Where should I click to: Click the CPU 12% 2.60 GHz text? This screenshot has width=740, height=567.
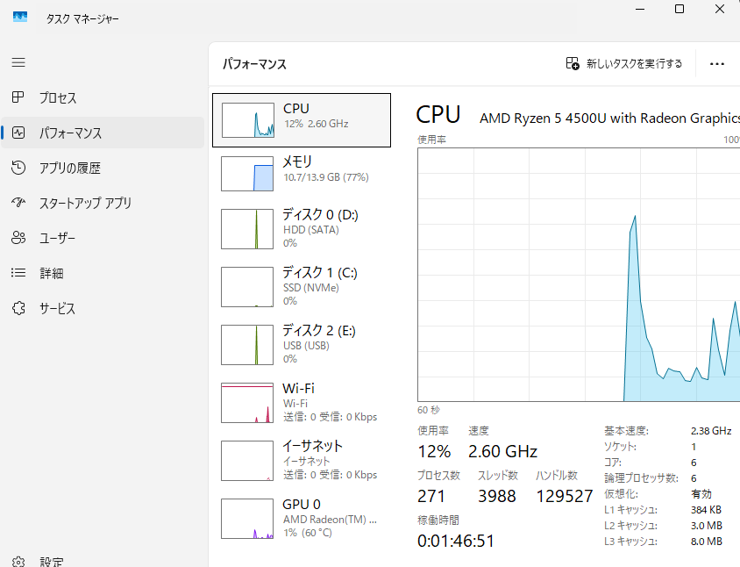coord(317,124)
